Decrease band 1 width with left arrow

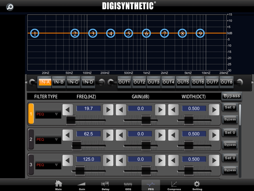click(x=173, y=110)
